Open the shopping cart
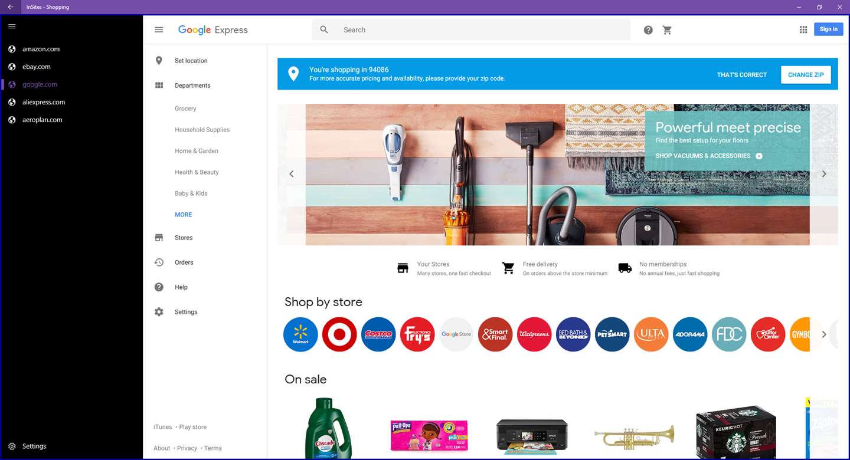 [x=667, y=30]
